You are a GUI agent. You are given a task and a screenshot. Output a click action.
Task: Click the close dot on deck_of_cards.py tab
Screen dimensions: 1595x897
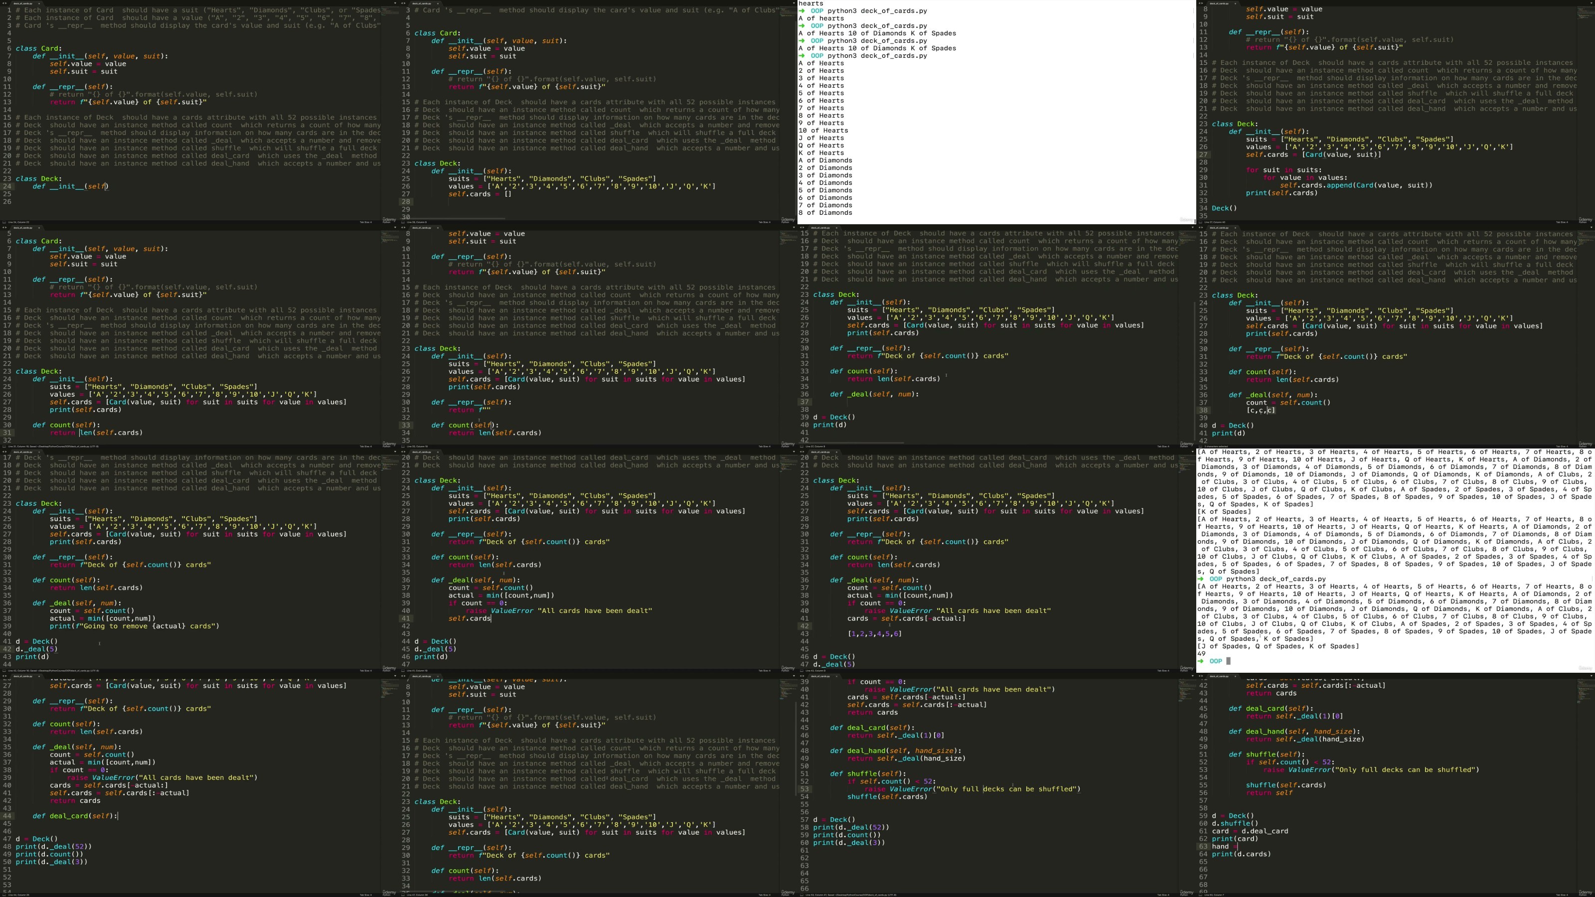39,3
